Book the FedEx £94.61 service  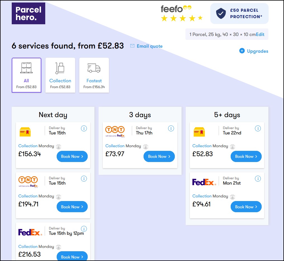pyautogui.click(x=246, y=207)
